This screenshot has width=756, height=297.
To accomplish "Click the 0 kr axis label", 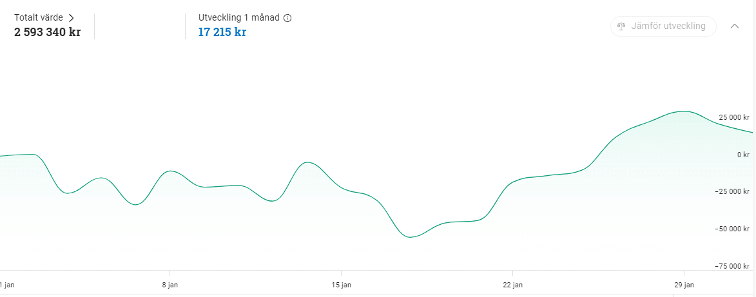I will [742, 155].
